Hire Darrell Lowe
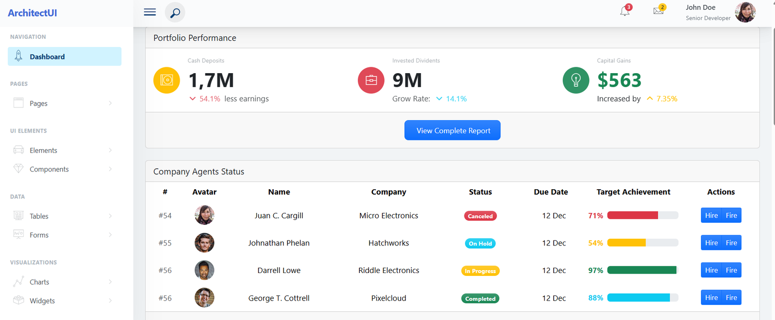The image size is (775, 320). (711, 270)
